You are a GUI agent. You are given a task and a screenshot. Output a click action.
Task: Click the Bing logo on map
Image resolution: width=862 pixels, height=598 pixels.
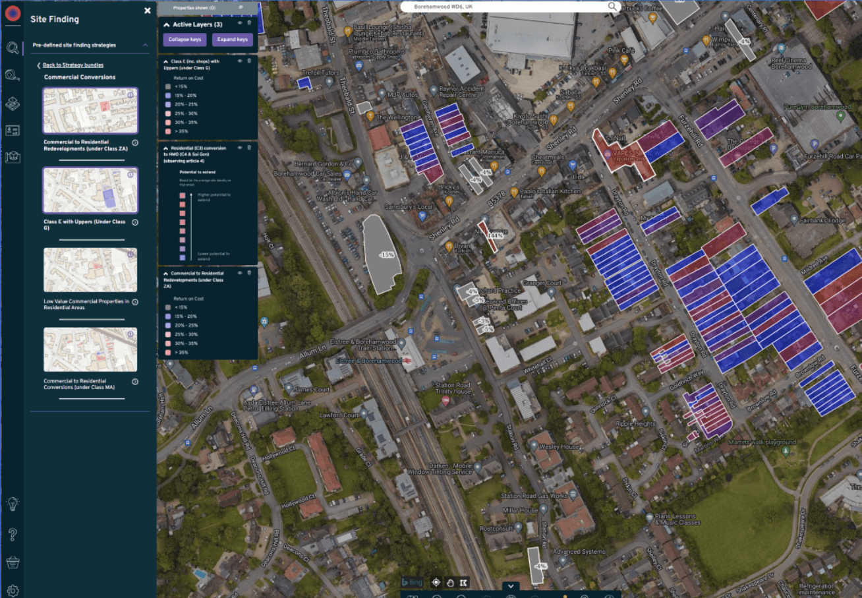[x=413, y=582]
